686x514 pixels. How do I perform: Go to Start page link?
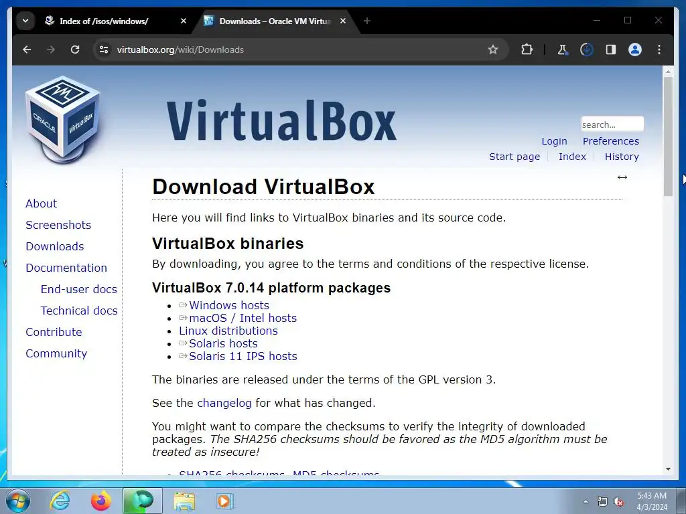(x=514, y=157)
